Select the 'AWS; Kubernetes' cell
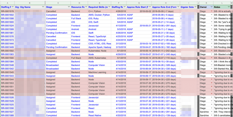This screenshot has width=233, height=117. point(99,58)
